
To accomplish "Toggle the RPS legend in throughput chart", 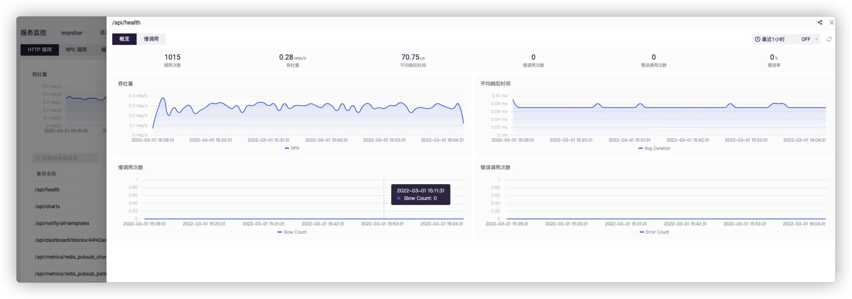I will point(292,148).
